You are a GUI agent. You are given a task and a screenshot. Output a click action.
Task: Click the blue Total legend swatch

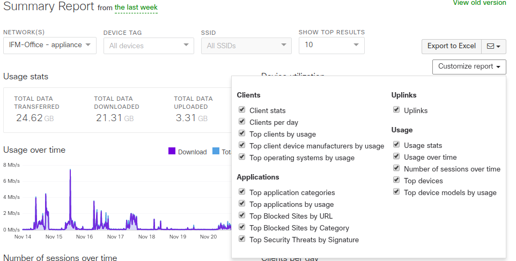(x=216, y=151)
